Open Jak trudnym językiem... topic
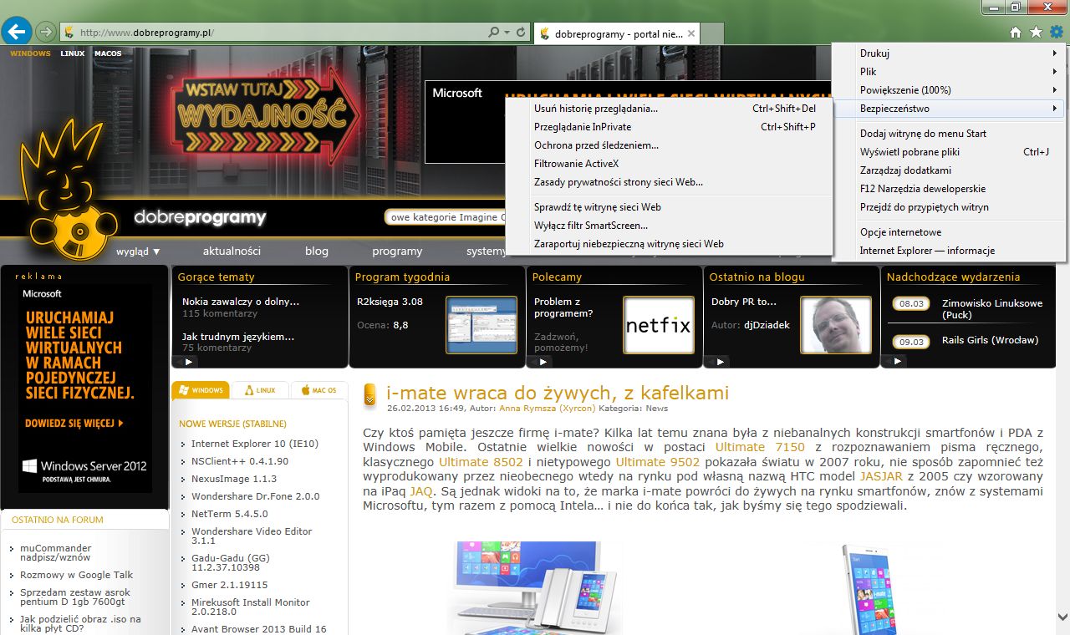Image resolution: width=1070 pixels, height=635 pixels. (x=238, y=337)
